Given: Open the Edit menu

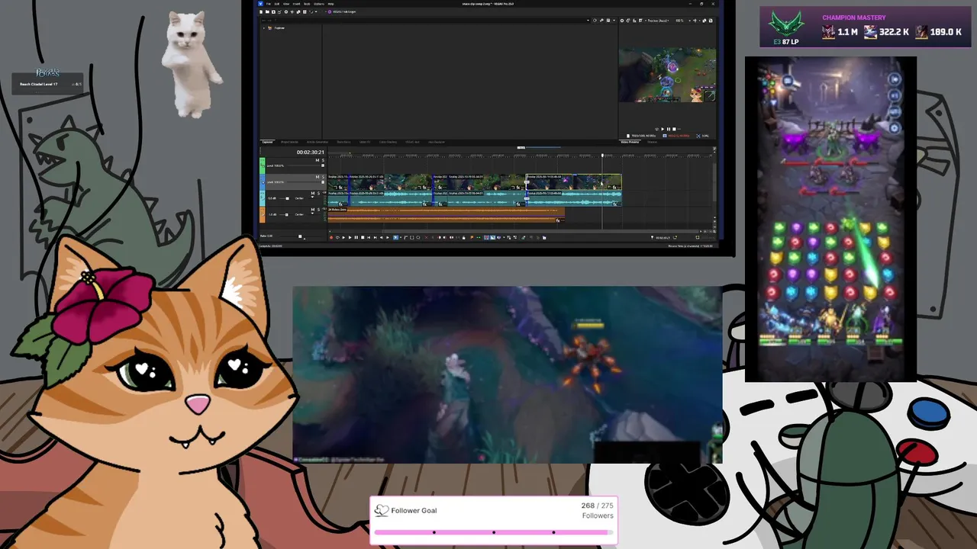Looking at the screenshot, I should [x=277, y=4].
